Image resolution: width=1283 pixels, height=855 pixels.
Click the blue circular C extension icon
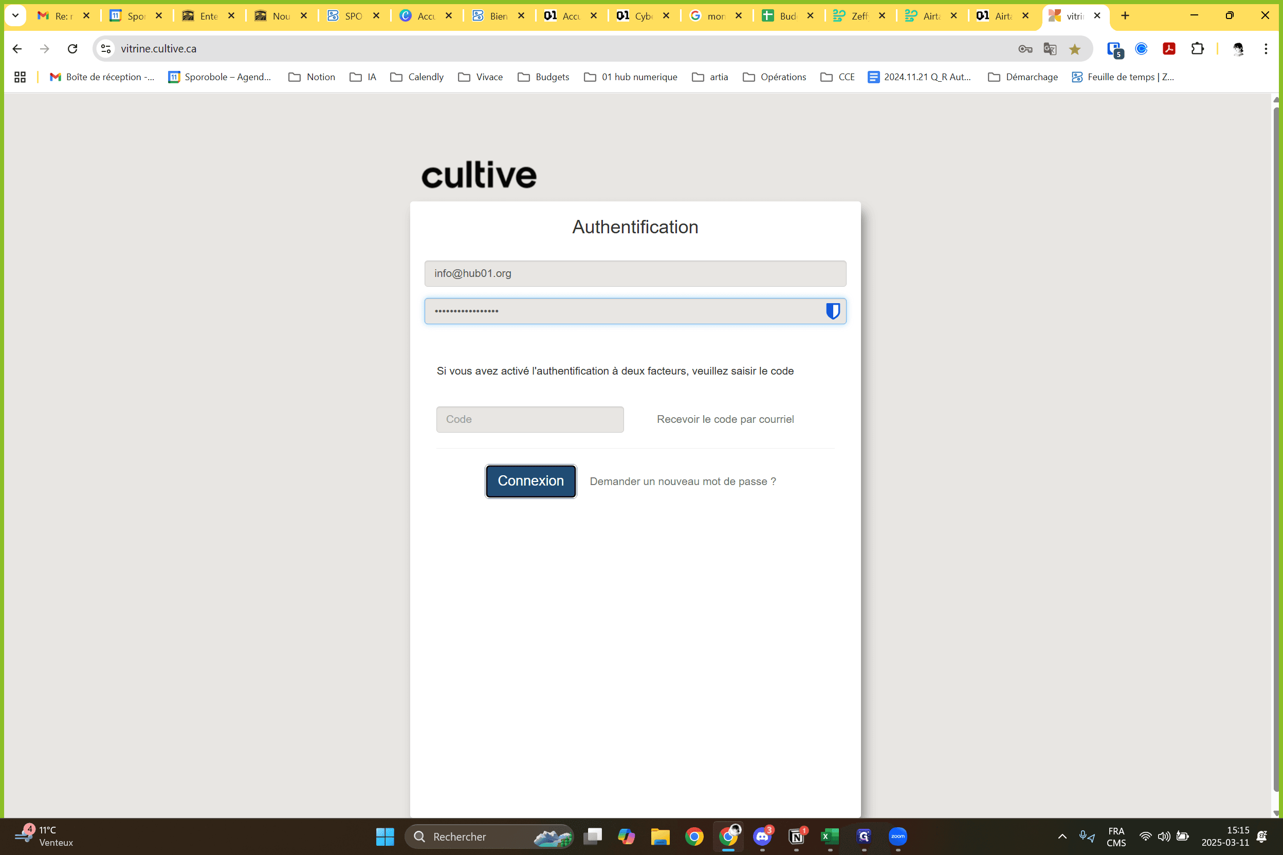1141,48
